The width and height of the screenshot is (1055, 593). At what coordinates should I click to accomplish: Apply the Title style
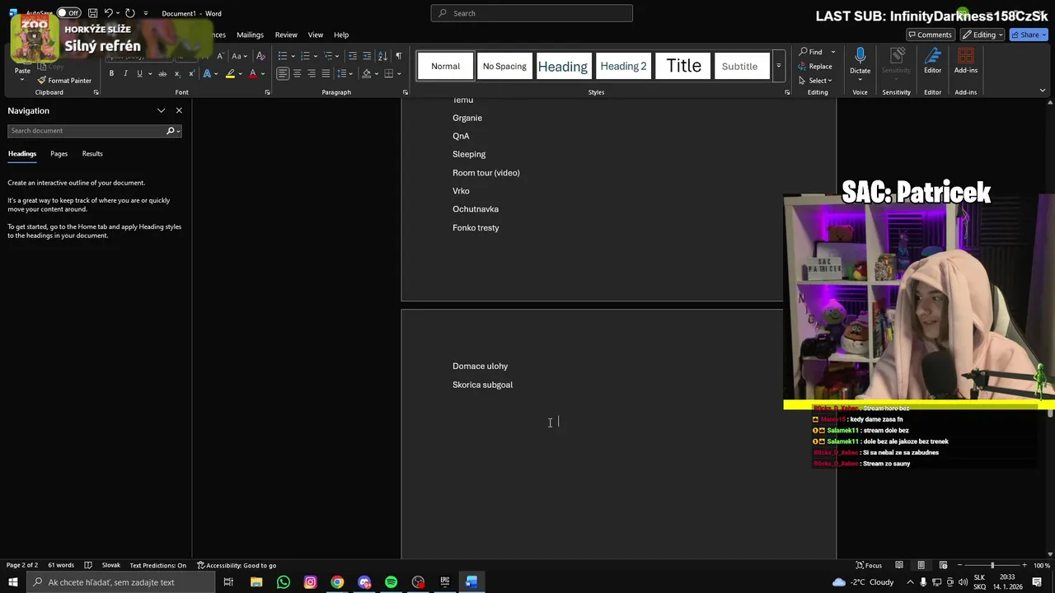point(683,66)
